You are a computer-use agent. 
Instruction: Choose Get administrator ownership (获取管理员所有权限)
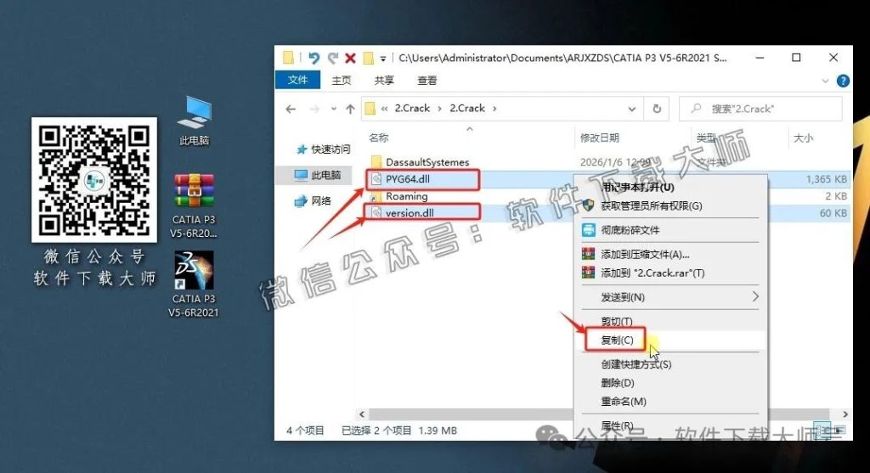coord(670,206)
